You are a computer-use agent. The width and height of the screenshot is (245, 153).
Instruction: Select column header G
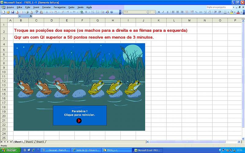(x=97, y=21)
